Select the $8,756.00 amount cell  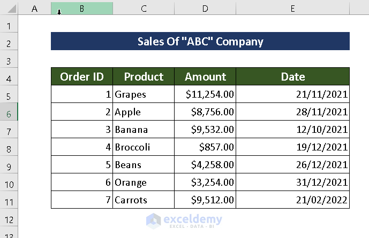205,112
